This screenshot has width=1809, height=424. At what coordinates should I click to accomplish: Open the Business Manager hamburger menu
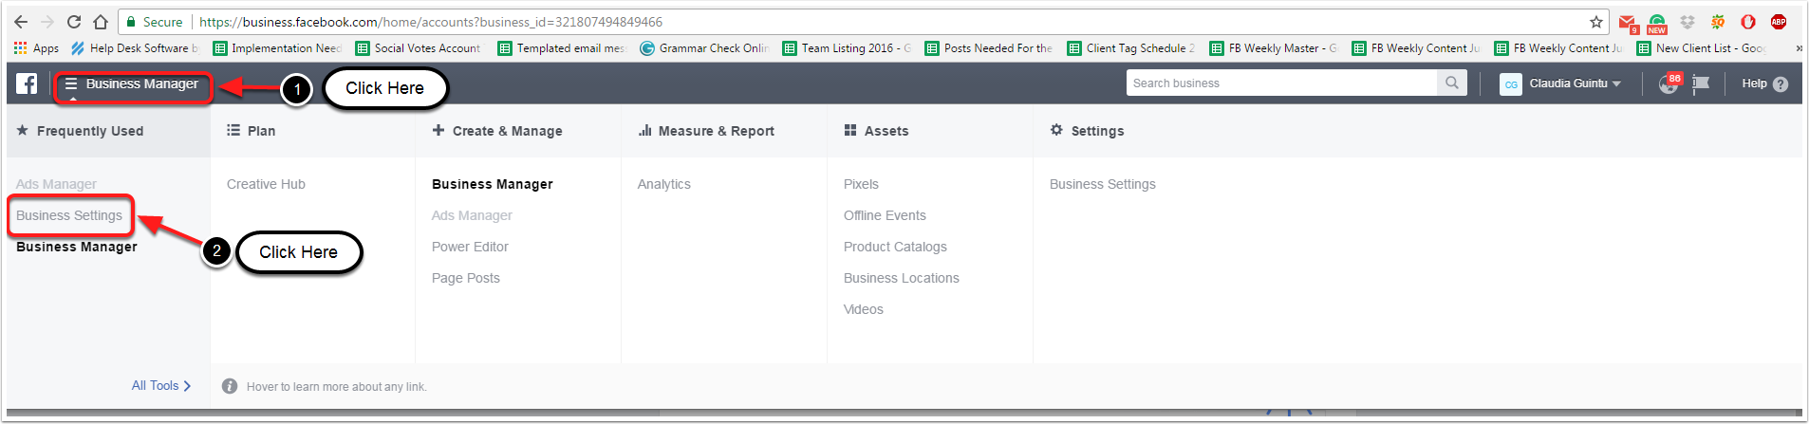[133, 83]
